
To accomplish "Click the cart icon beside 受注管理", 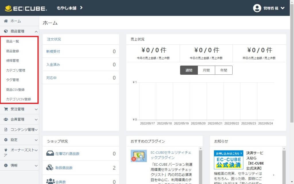I will pyautogui.click(x=6, y=109).
